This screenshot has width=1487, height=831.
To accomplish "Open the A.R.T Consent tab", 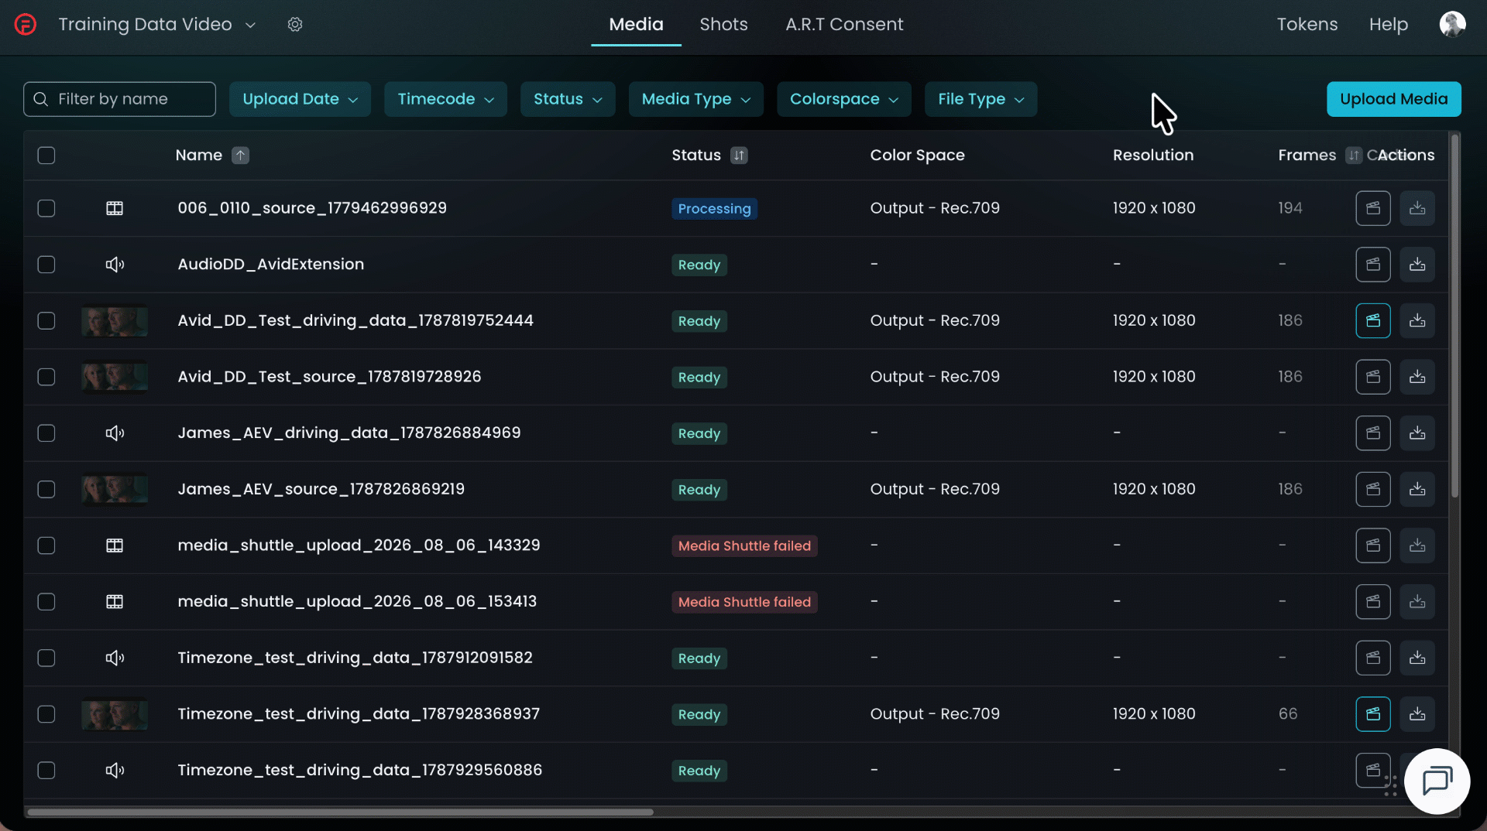I will pyautogui.click(x=844, y=25).
